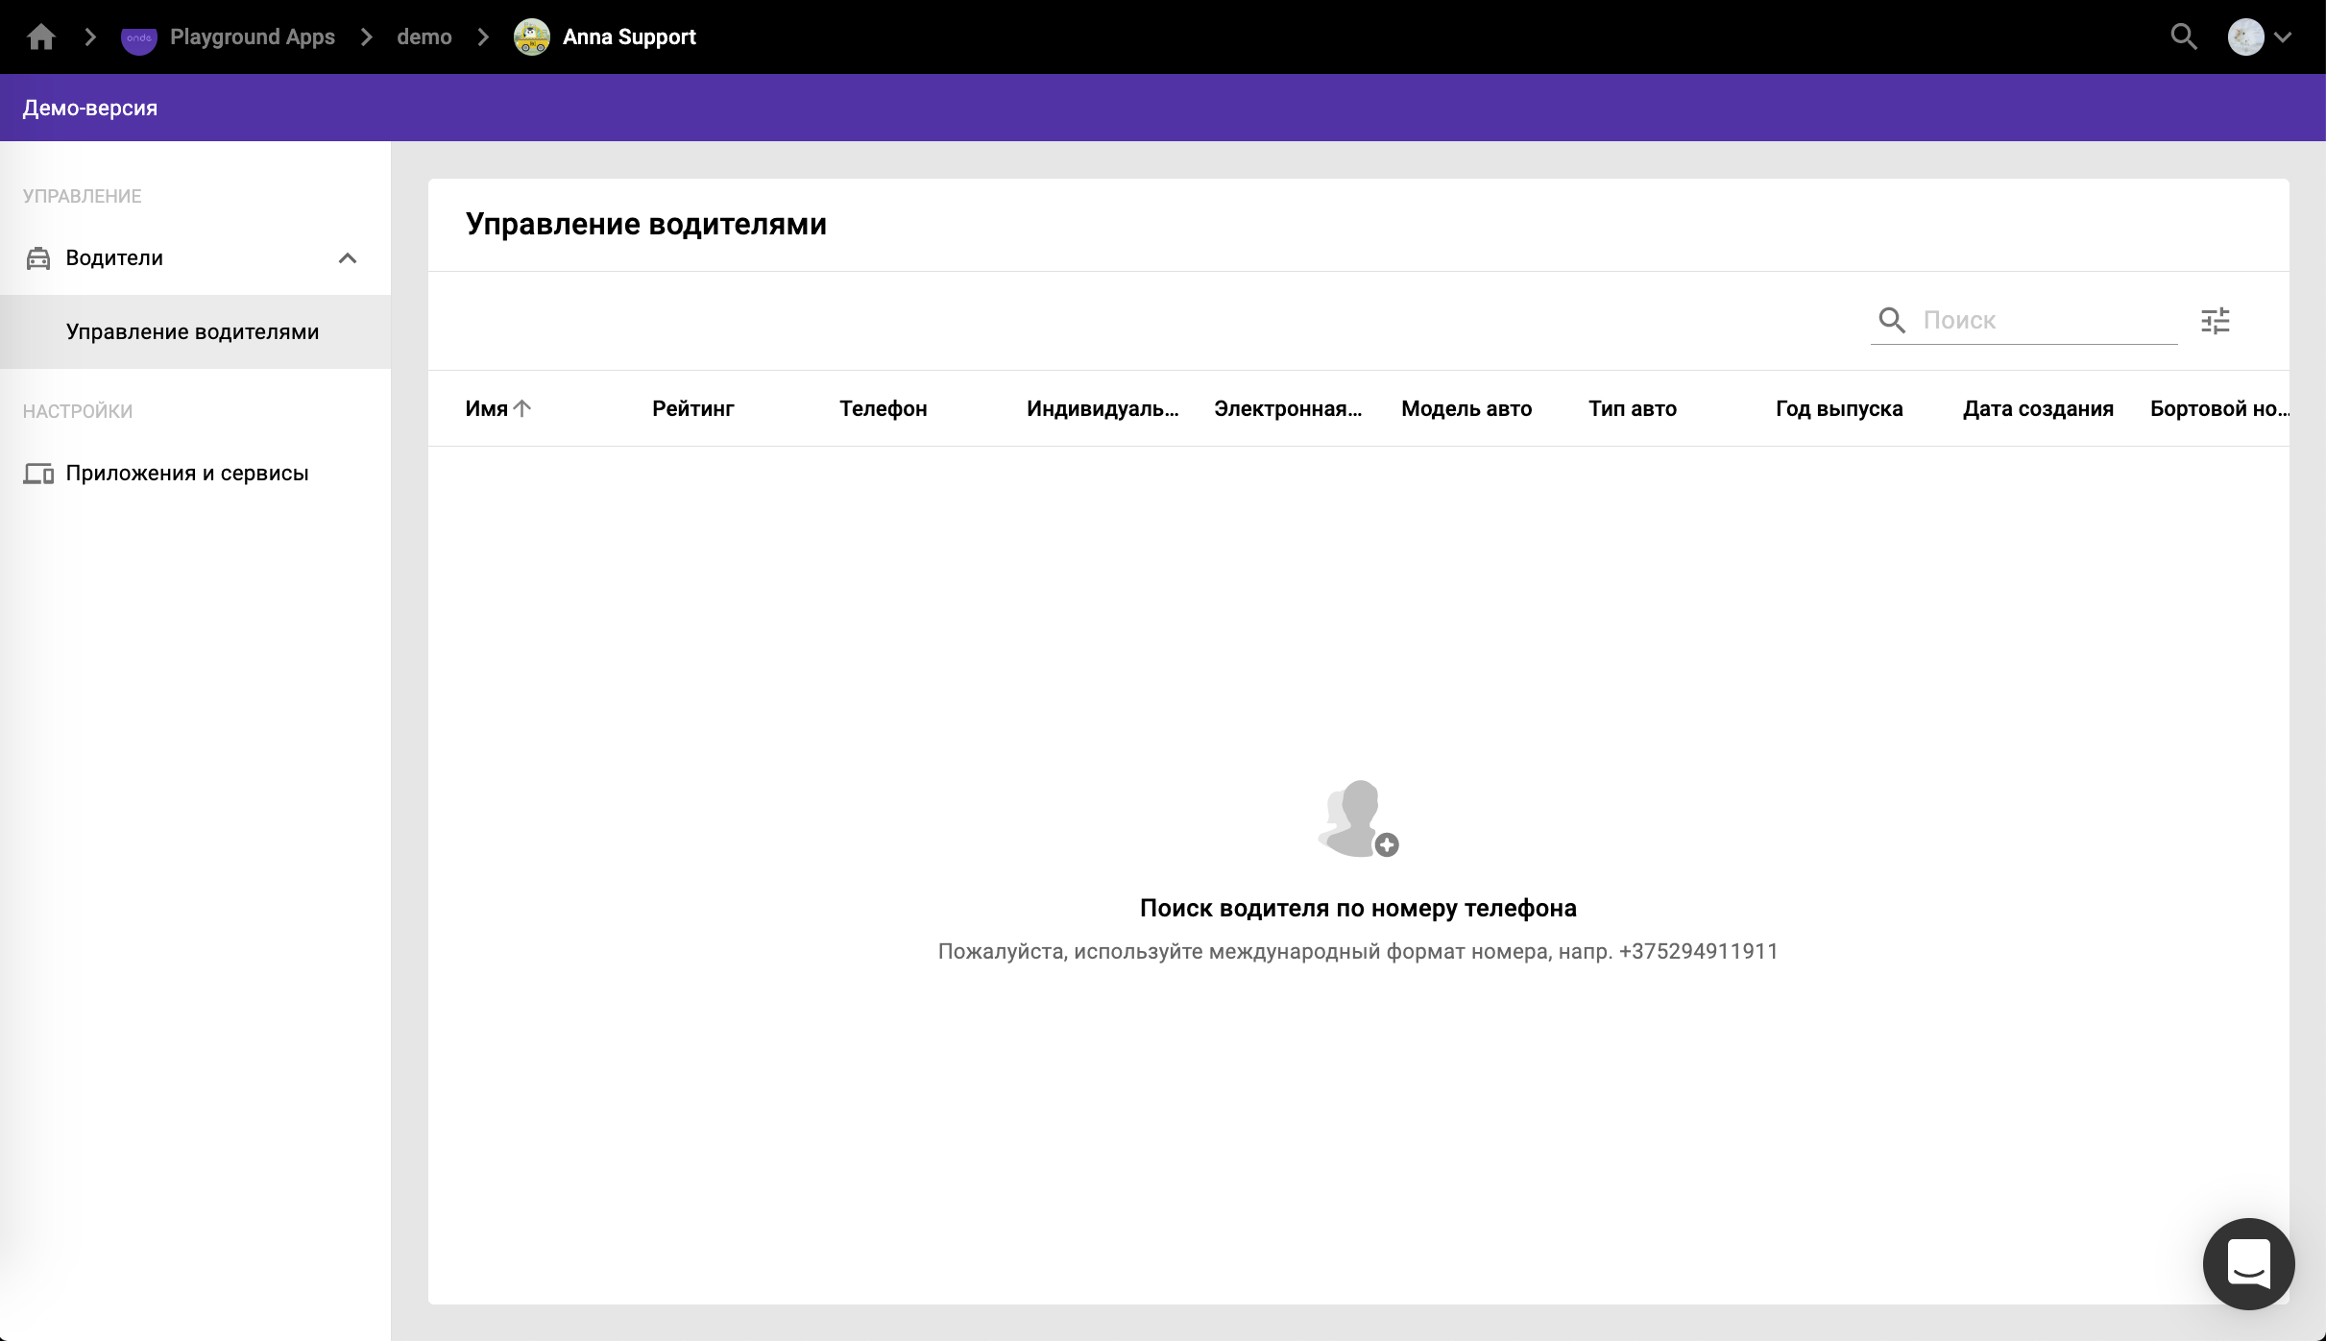This screenshot has height=1341, width=2326.
Task: Click the search magnifier next to Поиск
Action: [x=1891, y=320]
